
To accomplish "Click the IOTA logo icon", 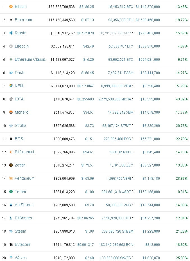I will [x=11, y=99].
